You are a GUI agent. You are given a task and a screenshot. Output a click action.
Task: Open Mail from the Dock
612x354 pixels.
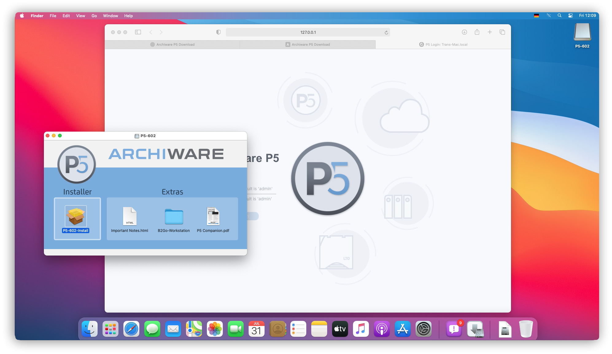pos(173,329)
